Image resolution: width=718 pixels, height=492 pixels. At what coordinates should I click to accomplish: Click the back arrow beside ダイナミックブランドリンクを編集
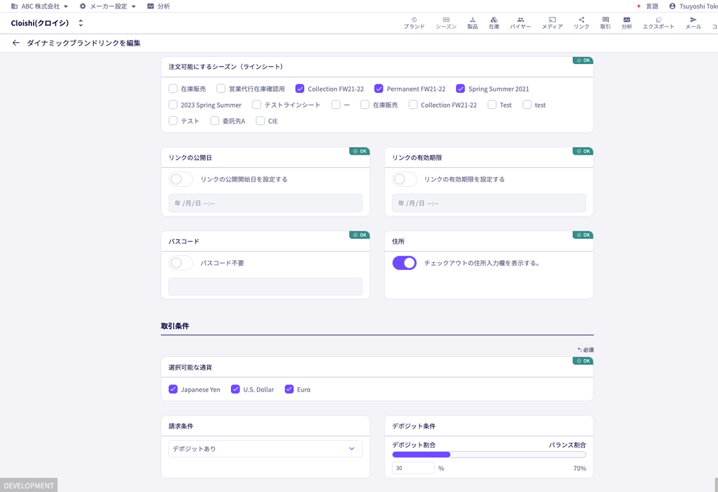(16, 43)
